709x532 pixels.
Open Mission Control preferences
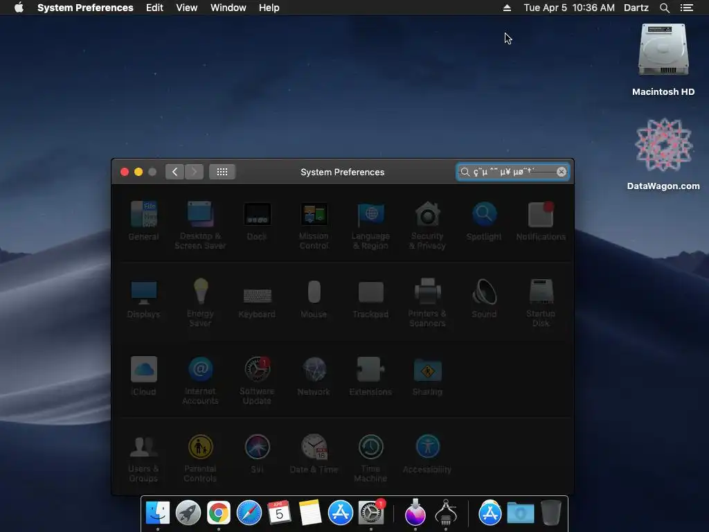314,225
